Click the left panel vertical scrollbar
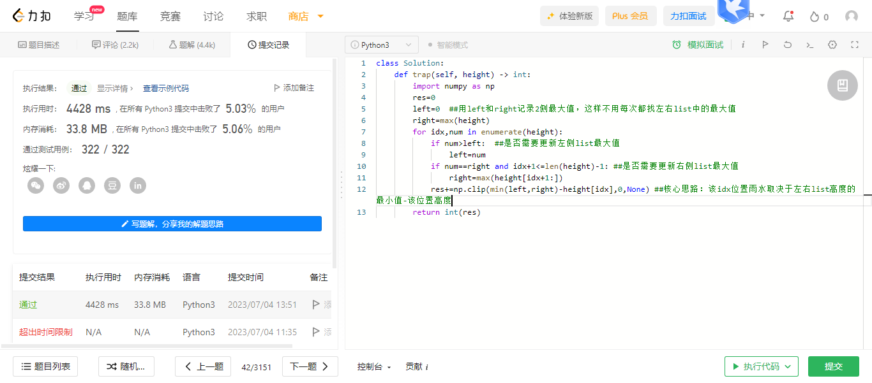This screenshot has height=383, width=872. (x=335, y=159)
